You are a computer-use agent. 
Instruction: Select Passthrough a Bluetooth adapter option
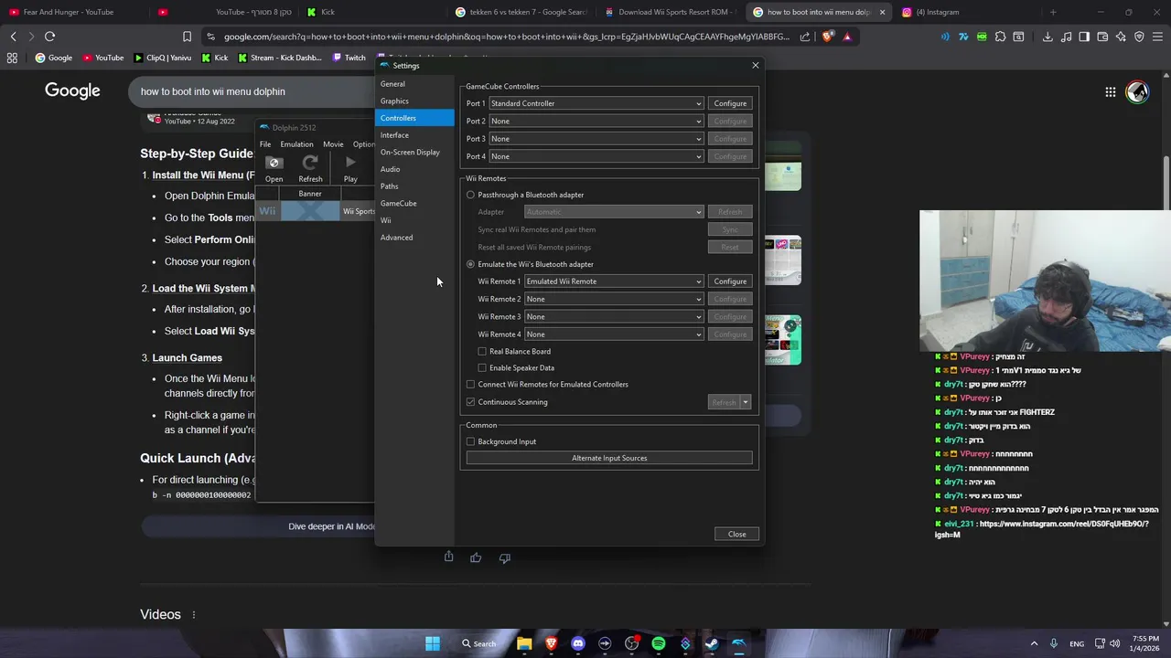click(x=470, y=195)
